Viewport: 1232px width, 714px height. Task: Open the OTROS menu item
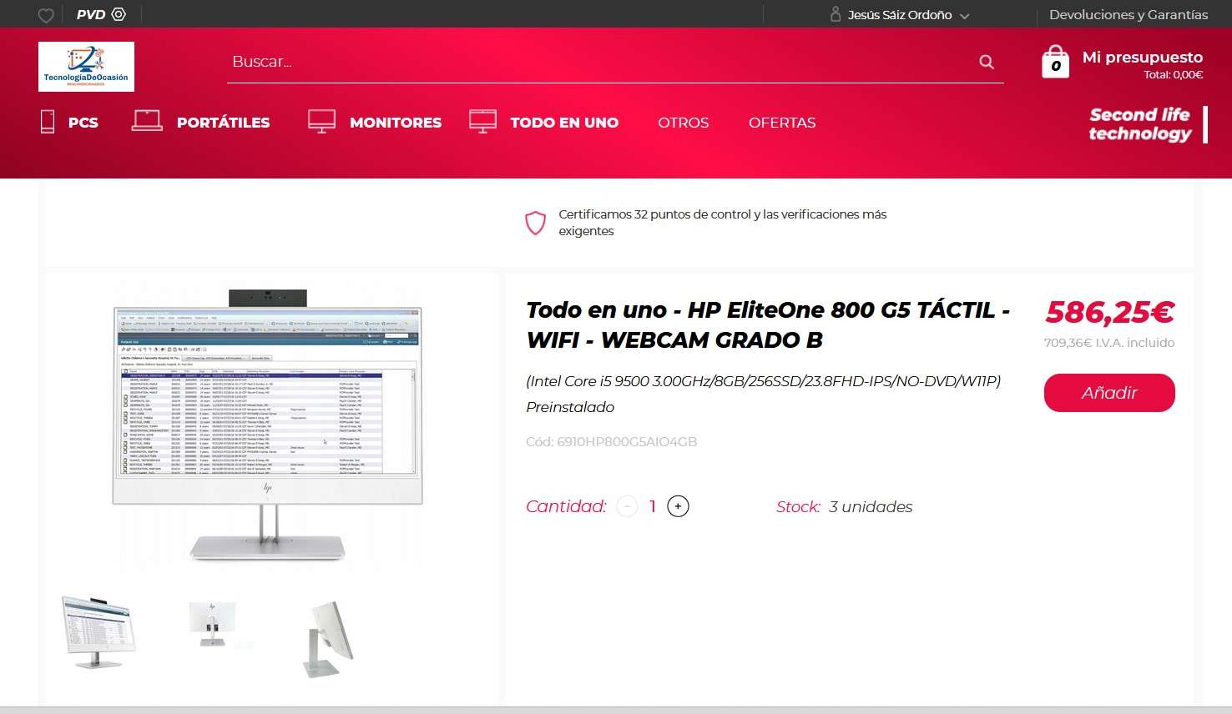tap(683, 123)
